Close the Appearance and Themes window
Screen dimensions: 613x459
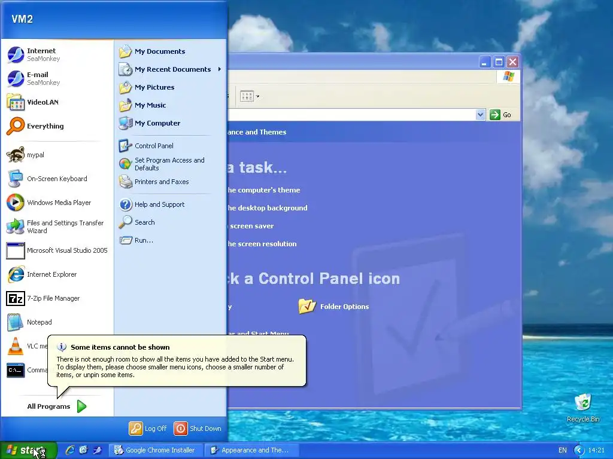513,62
